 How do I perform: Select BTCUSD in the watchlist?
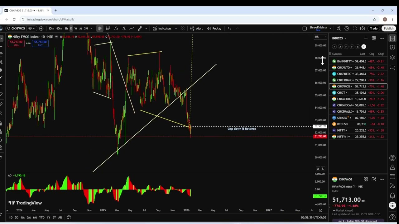tap(358, 124)
